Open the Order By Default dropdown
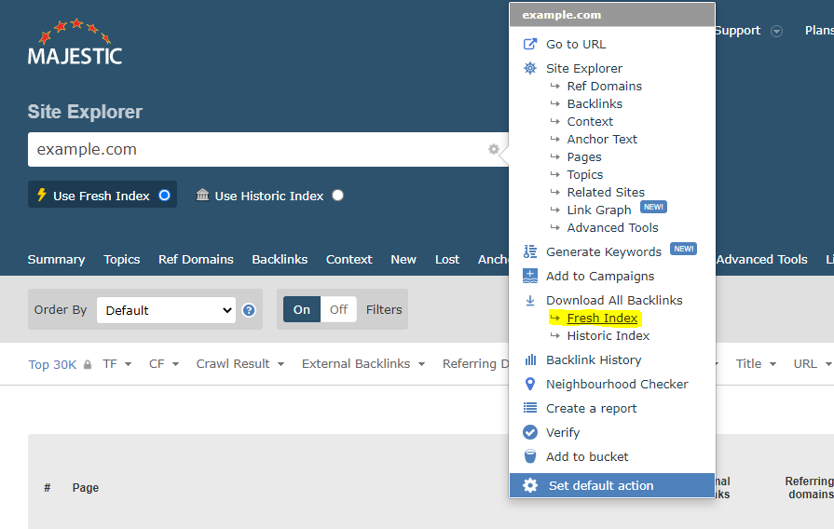 (x=167, y=310)
